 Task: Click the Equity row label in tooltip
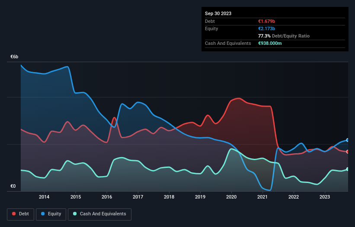click(x=211, y=28)
